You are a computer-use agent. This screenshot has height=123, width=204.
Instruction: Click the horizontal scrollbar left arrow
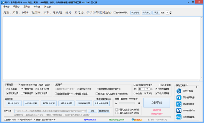pyautogui.click(x=4, y=80)
